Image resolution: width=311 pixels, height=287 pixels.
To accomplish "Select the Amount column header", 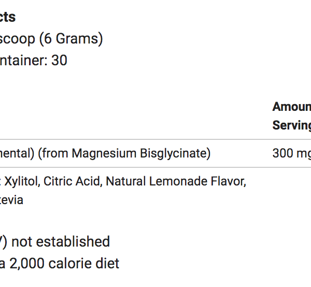I will [x=291, y=107].
